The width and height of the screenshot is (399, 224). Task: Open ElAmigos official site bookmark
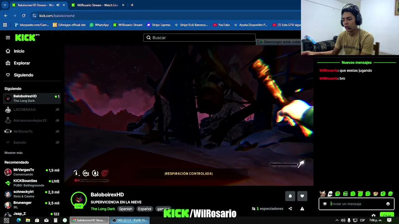[69, 25]
